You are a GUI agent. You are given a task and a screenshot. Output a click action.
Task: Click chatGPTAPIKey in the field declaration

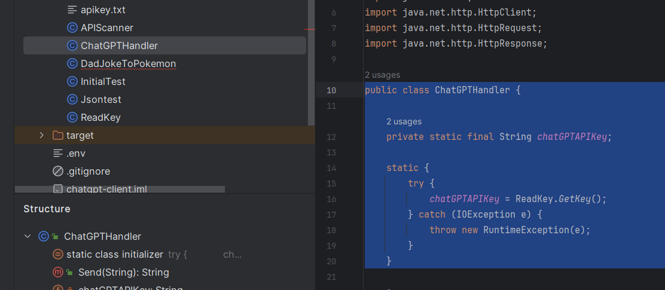click(x=572, y=136)
